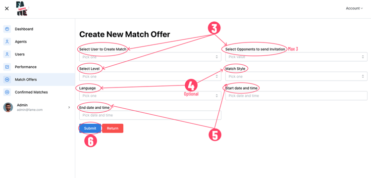
Task: Click the Admin profile avatar
Action: pos(8,107)
